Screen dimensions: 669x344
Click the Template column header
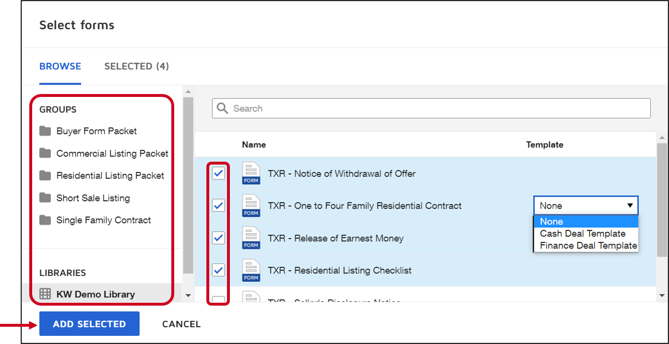point(545,144)
